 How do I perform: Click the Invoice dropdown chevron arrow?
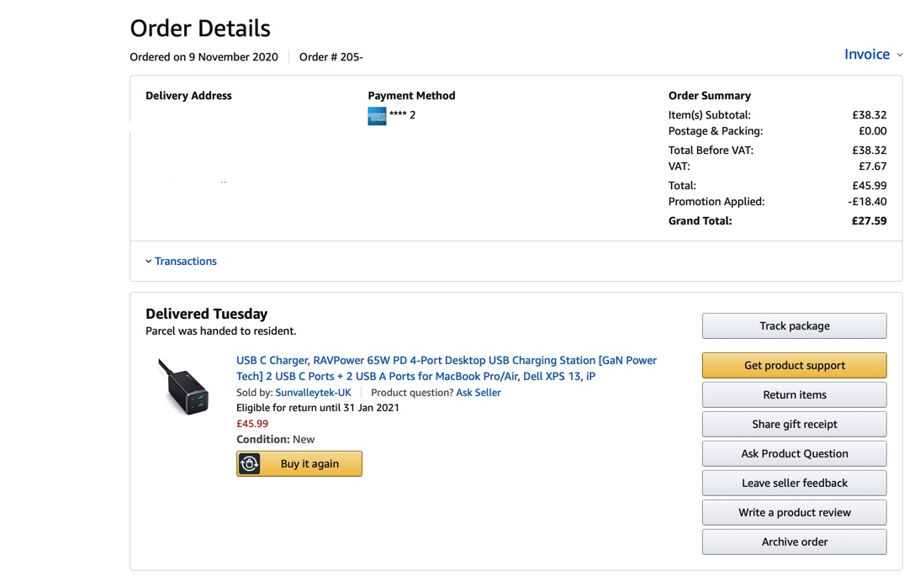coord(900,56)
